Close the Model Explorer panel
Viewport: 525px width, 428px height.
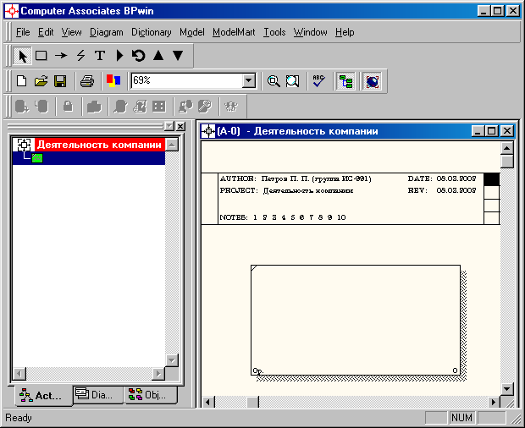click(x=180, y=126)
